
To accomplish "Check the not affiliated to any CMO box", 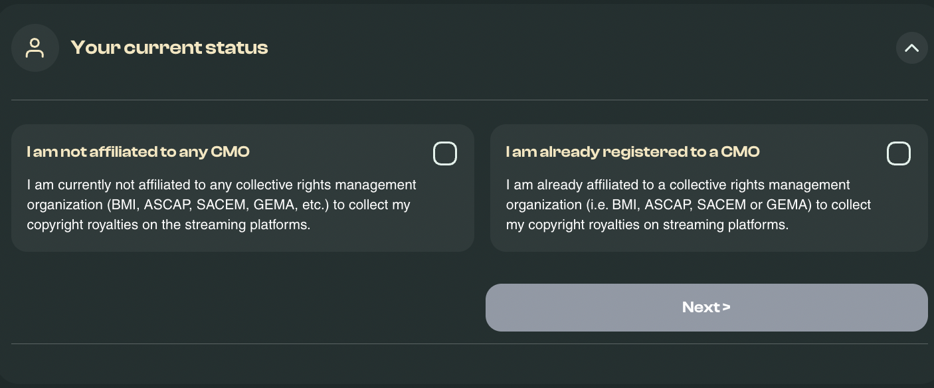I will coord(445,153).
